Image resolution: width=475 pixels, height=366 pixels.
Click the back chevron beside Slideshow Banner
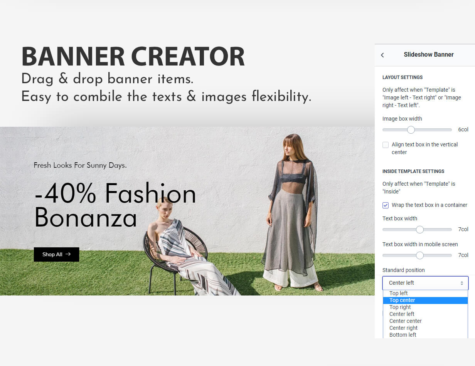point(382,55)
